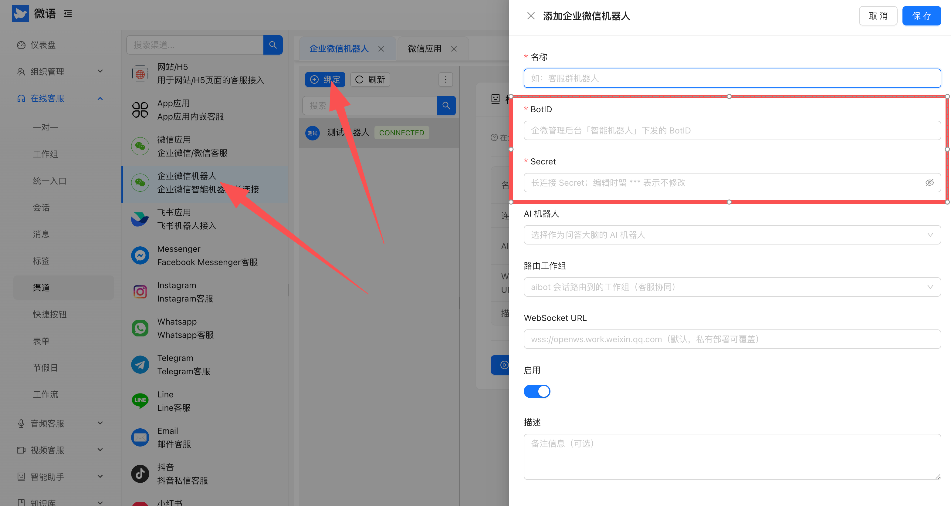Open the Whatsapp channel icon
Image resolution: width=951 pixels, height=506 pixels.
pyautogui.click(x=140, y=328)
